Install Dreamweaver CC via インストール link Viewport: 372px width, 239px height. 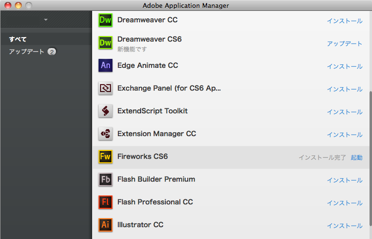(x=345, y=21)
